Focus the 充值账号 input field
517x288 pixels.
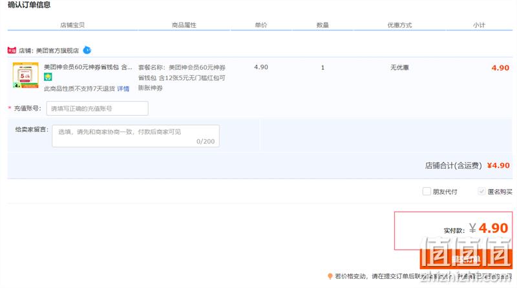[x=98, y=108]
